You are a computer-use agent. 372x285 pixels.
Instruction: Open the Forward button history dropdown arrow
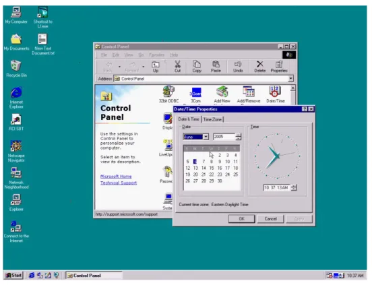[x=143, y=67]
